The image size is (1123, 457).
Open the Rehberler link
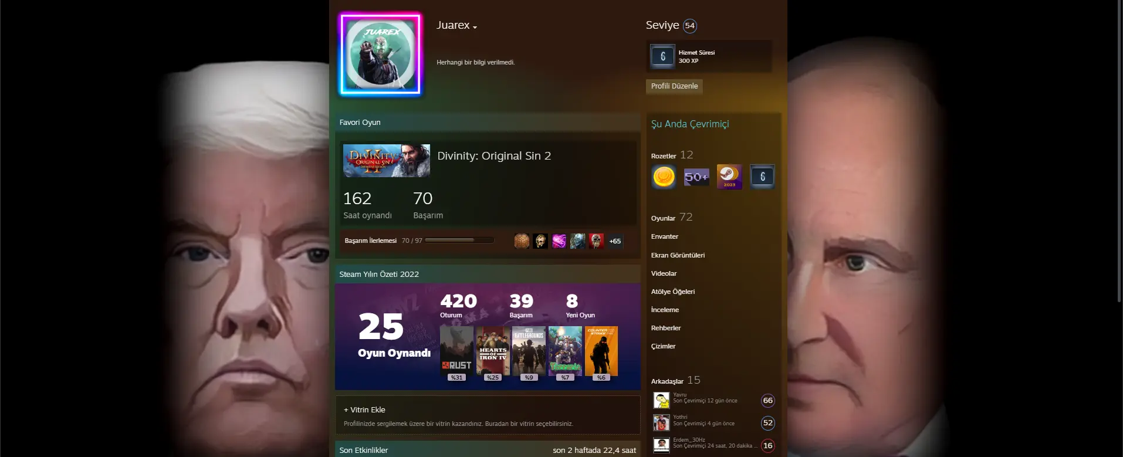click(x=666, y=329)
